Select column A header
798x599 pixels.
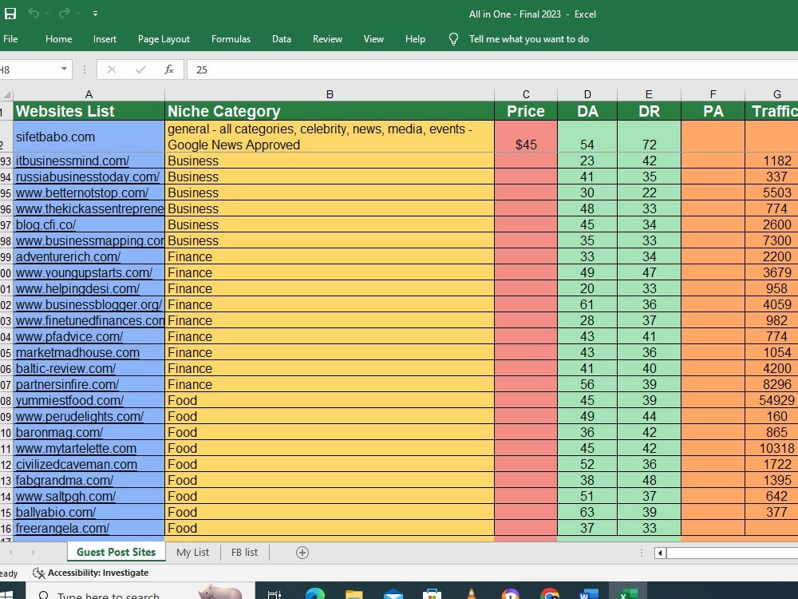(x=89, y=94)
